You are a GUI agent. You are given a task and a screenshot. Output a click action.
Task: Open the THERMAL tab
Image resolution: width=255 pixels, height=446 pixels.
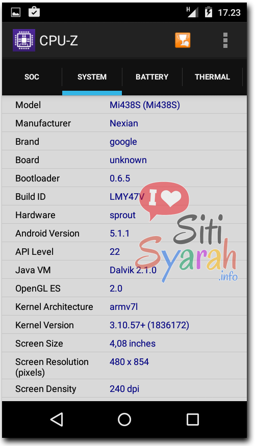212,77
